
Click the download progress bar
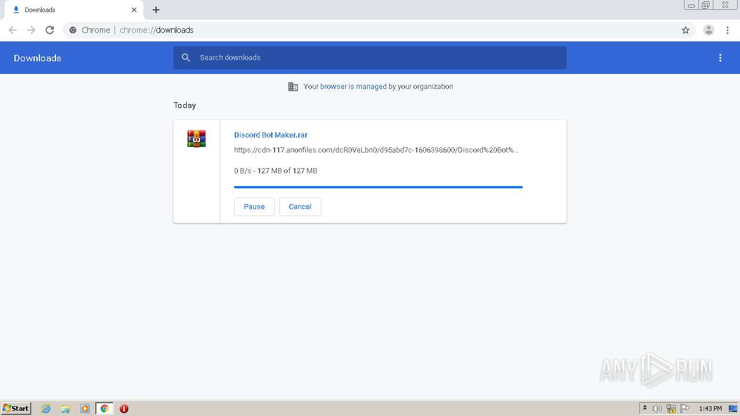(378, 187)
